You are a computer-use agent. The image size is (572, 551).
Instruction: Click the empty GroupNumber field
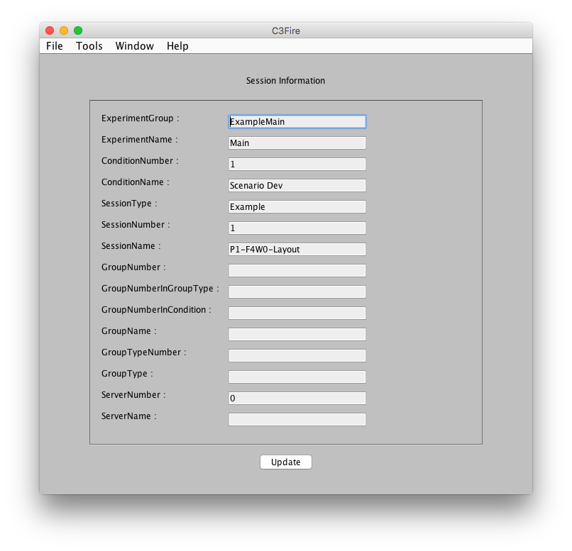pyautogui.click(x=297, y=271)
